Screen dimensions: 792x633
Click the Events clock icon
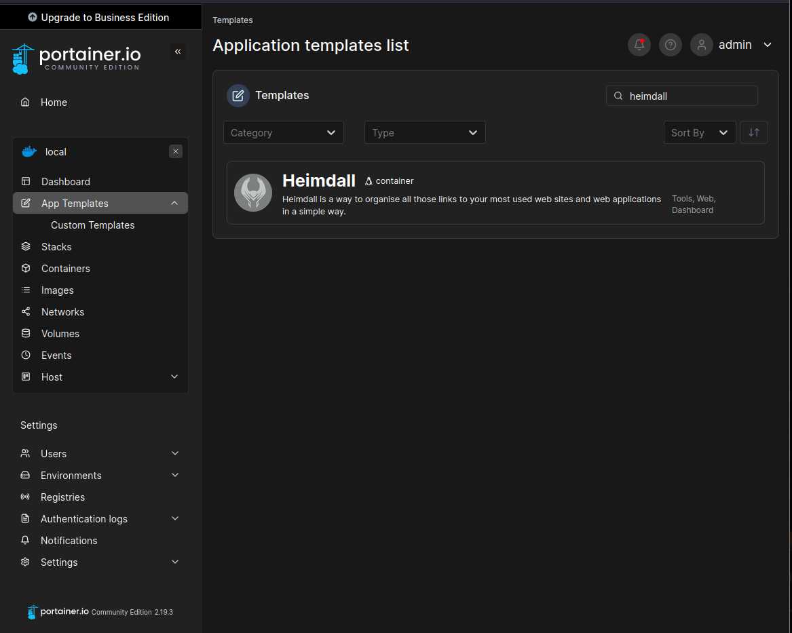tap(26, 355)
